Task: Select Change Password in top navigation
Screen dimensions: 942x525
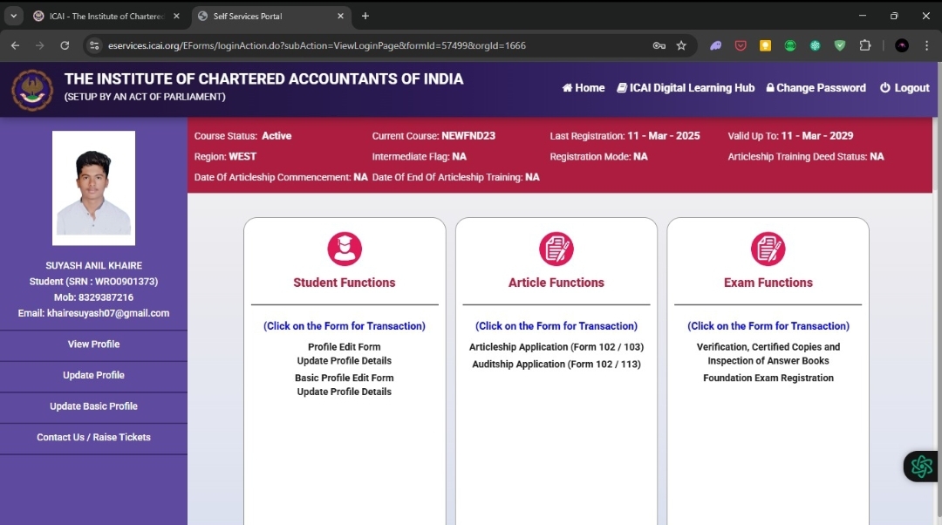Action: pos(816,88)
